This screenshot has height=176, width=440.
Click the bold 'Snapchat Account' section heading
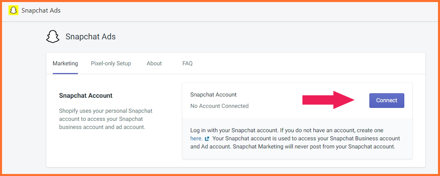[x=86, y=96]
